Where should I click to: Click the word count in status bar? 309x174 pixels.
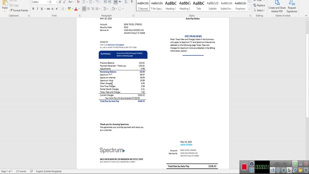coord(21,171)
